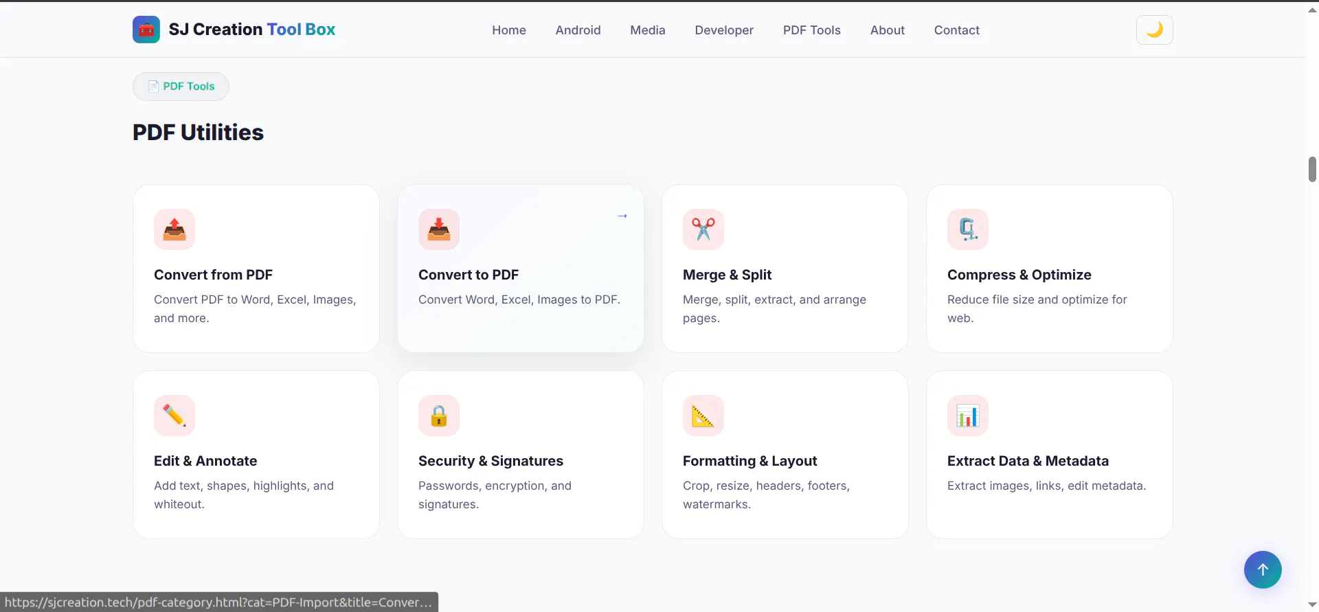Image resolution: width=1319 pixels, height=612 pixels.
Task: Click the back-to-top arrow button
Action: (1263, 569)
